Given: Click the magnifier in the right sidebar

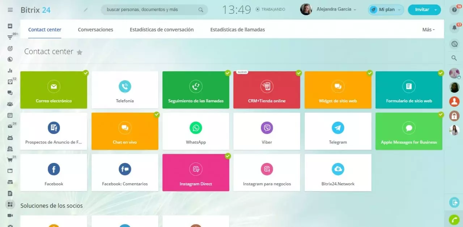Looking at the screenshot, I should tap(454, 58).
